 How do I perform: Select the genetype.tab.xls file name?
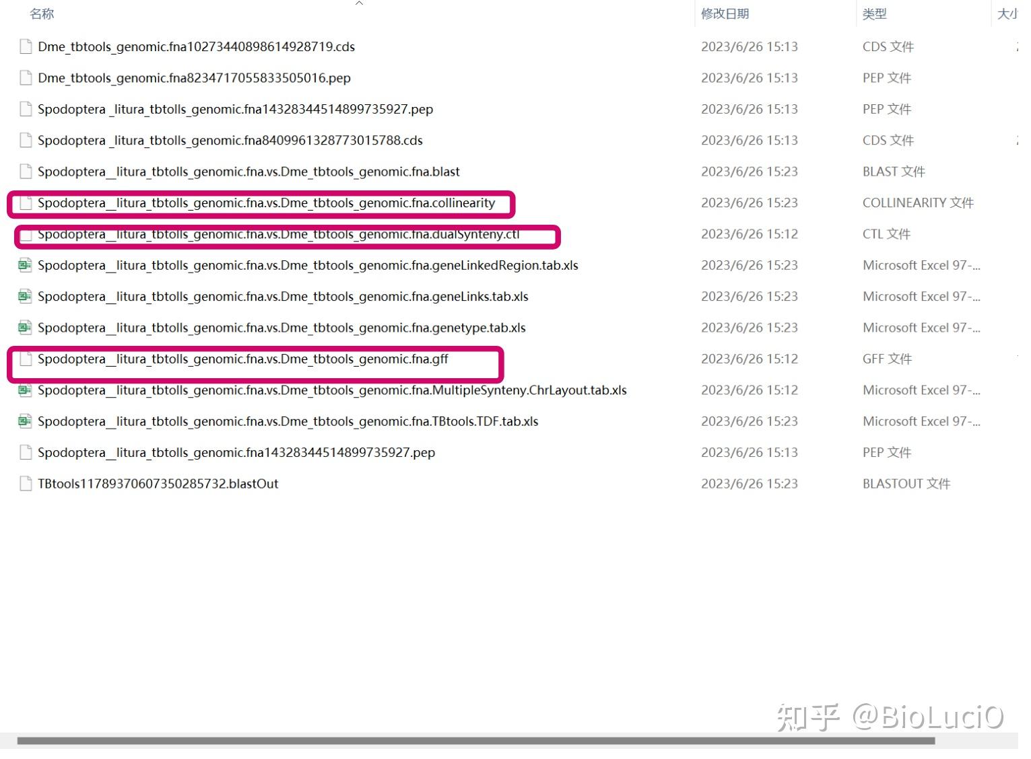click(281, 328)
